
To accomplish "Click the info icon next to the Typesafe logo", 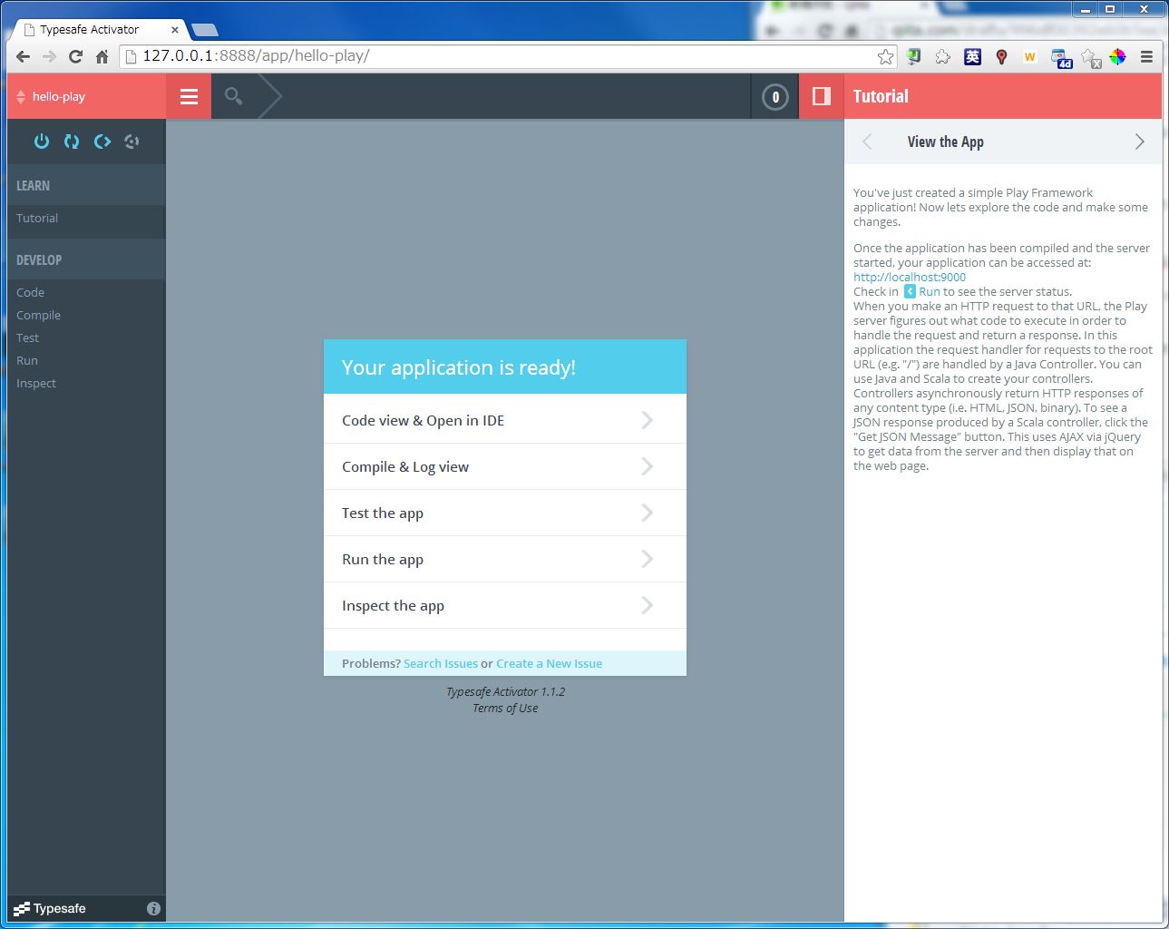I will tap(153, 908).
